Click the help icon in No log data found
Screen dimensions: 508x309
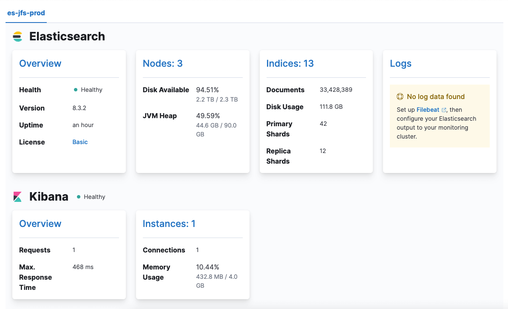point(400,96)
